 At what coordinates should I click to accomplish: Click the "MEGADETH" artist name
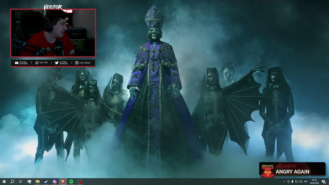pos(286,166)
